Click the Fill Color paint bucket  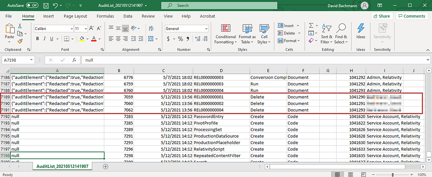pos(82,38)
